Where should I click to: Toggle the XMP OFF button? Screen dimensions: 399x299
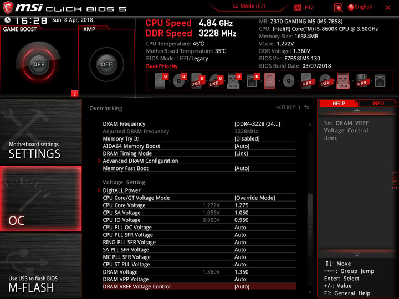106,64
